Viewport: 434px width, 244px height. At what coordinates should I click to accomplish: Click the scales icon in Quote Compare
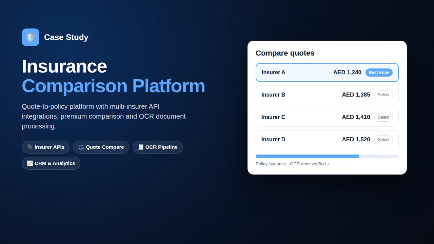pos(81,147)
